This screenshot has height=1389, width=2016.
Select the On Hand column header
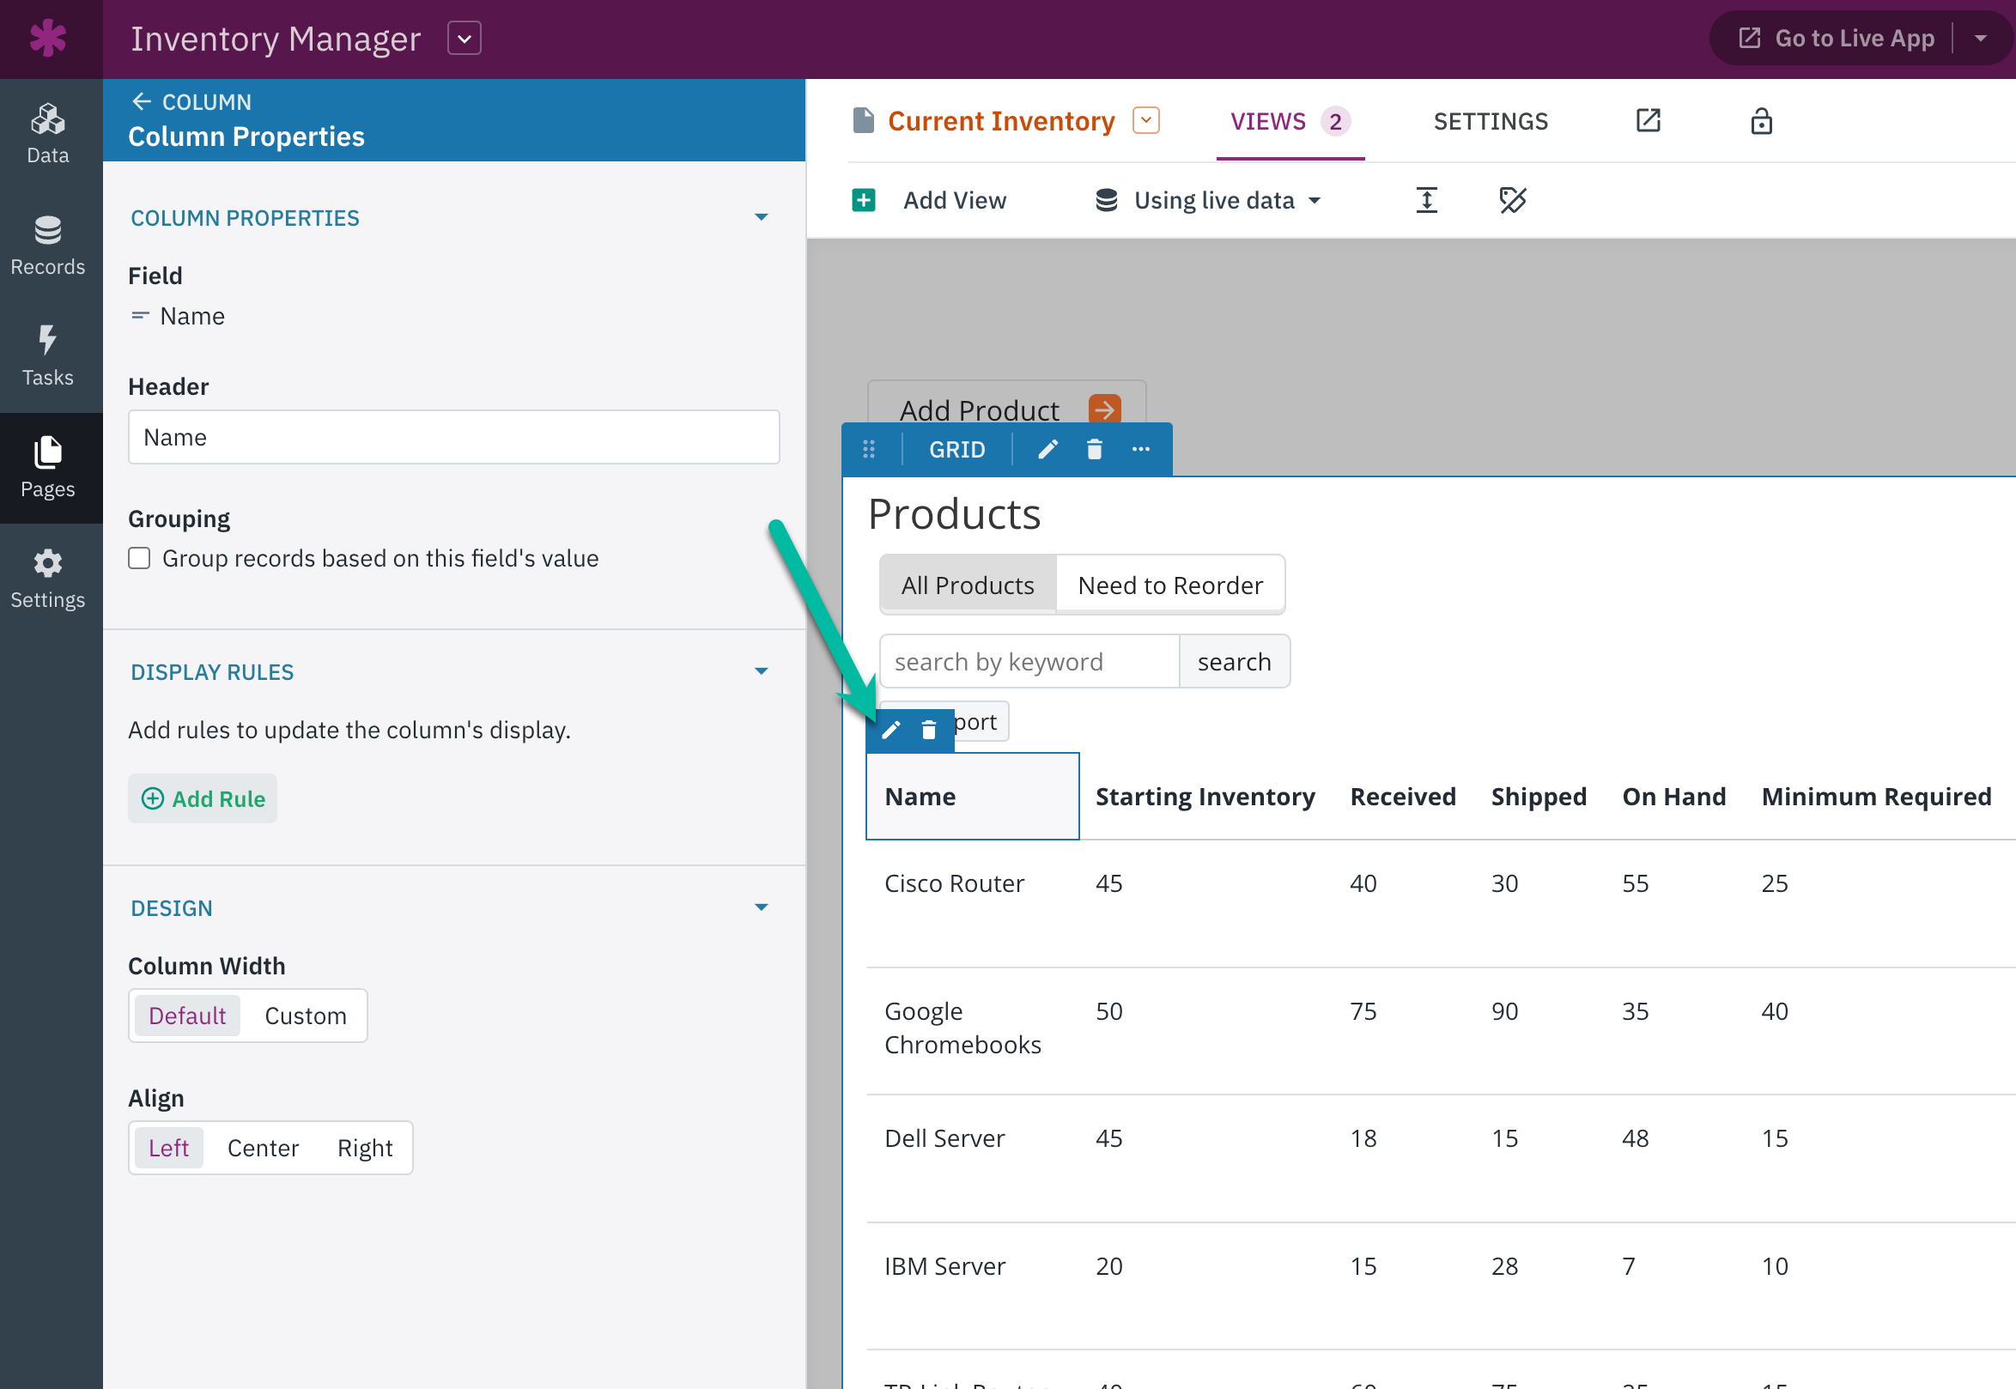[1673, 797]
